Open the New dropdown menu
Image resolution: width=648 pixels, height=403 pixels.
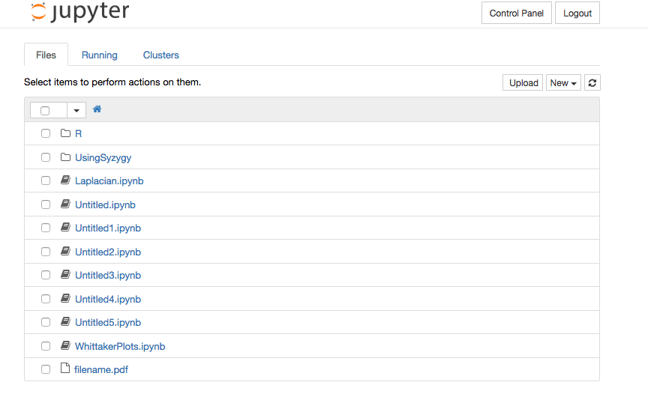click(x=563, y=83)
